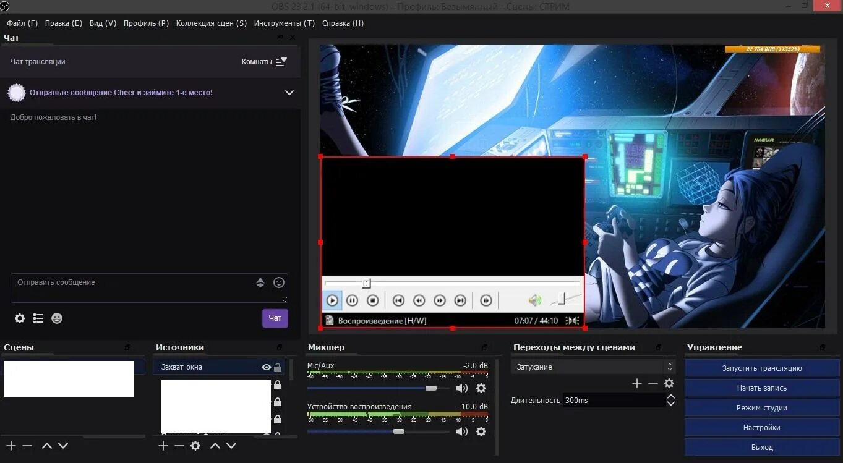
Task: Toggle visibility of the Захват окна source
Action: (x=267, y=367)
